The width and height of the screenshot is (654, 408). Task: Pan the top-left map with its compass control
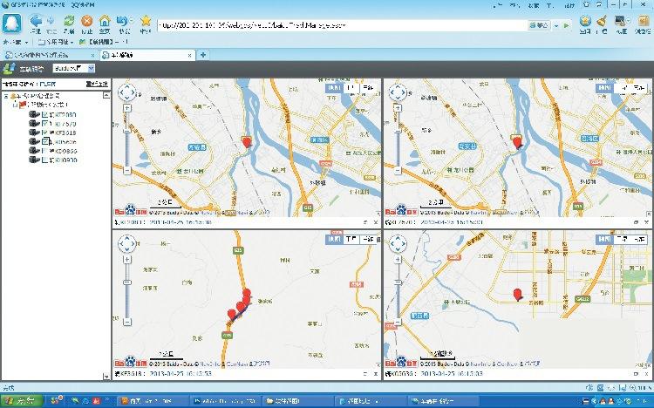coord(126,92)
